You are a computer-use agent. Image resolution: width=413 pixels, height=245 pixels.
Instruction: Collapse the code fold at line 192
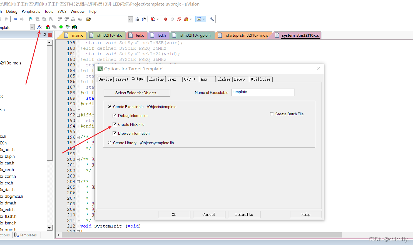pyautogui.click(x=78, y=115)
